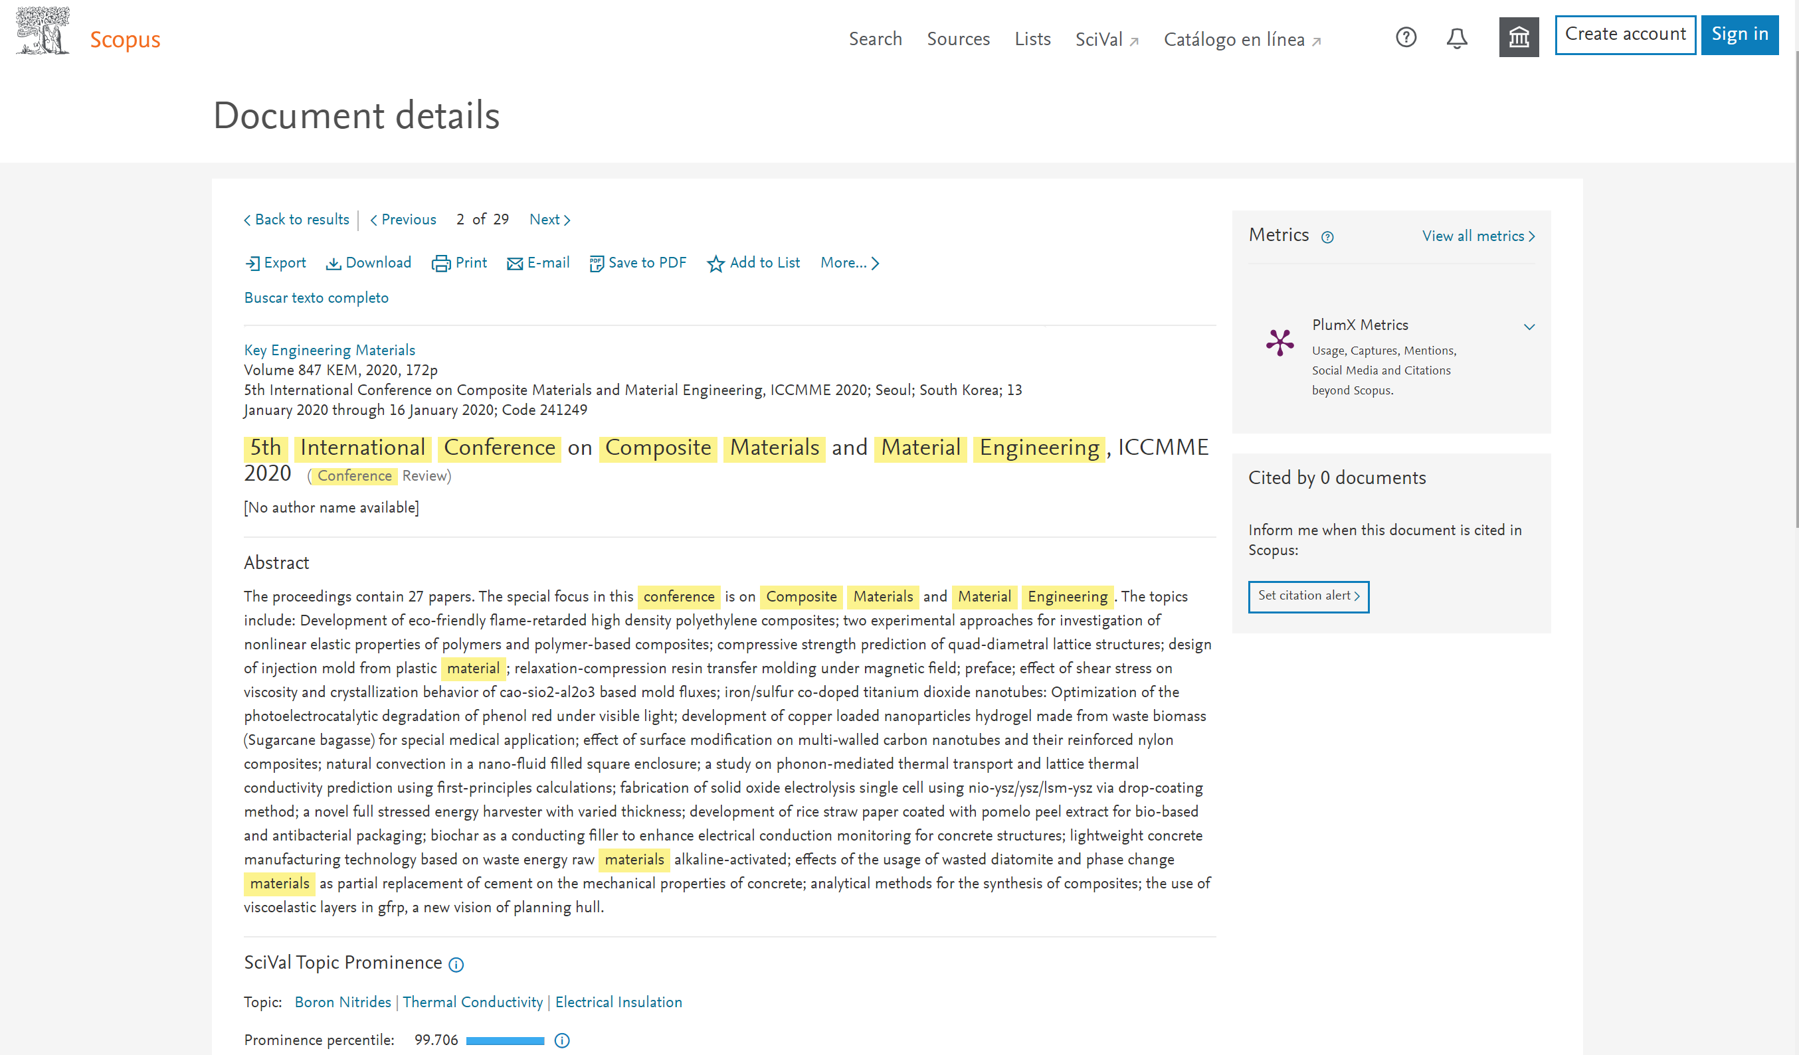
Task: Open the Key Engineering Materials source link
Action: pyautogui.click(x=329, y=351)
